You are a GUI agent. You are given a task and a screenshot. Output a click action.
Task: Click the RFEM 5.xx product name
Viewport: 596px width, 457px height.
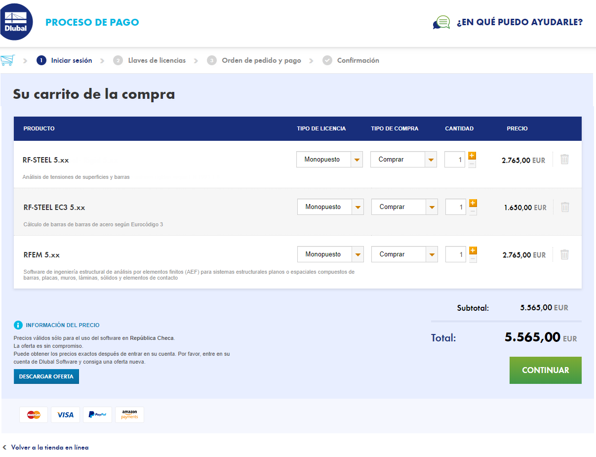pos(41,255)
